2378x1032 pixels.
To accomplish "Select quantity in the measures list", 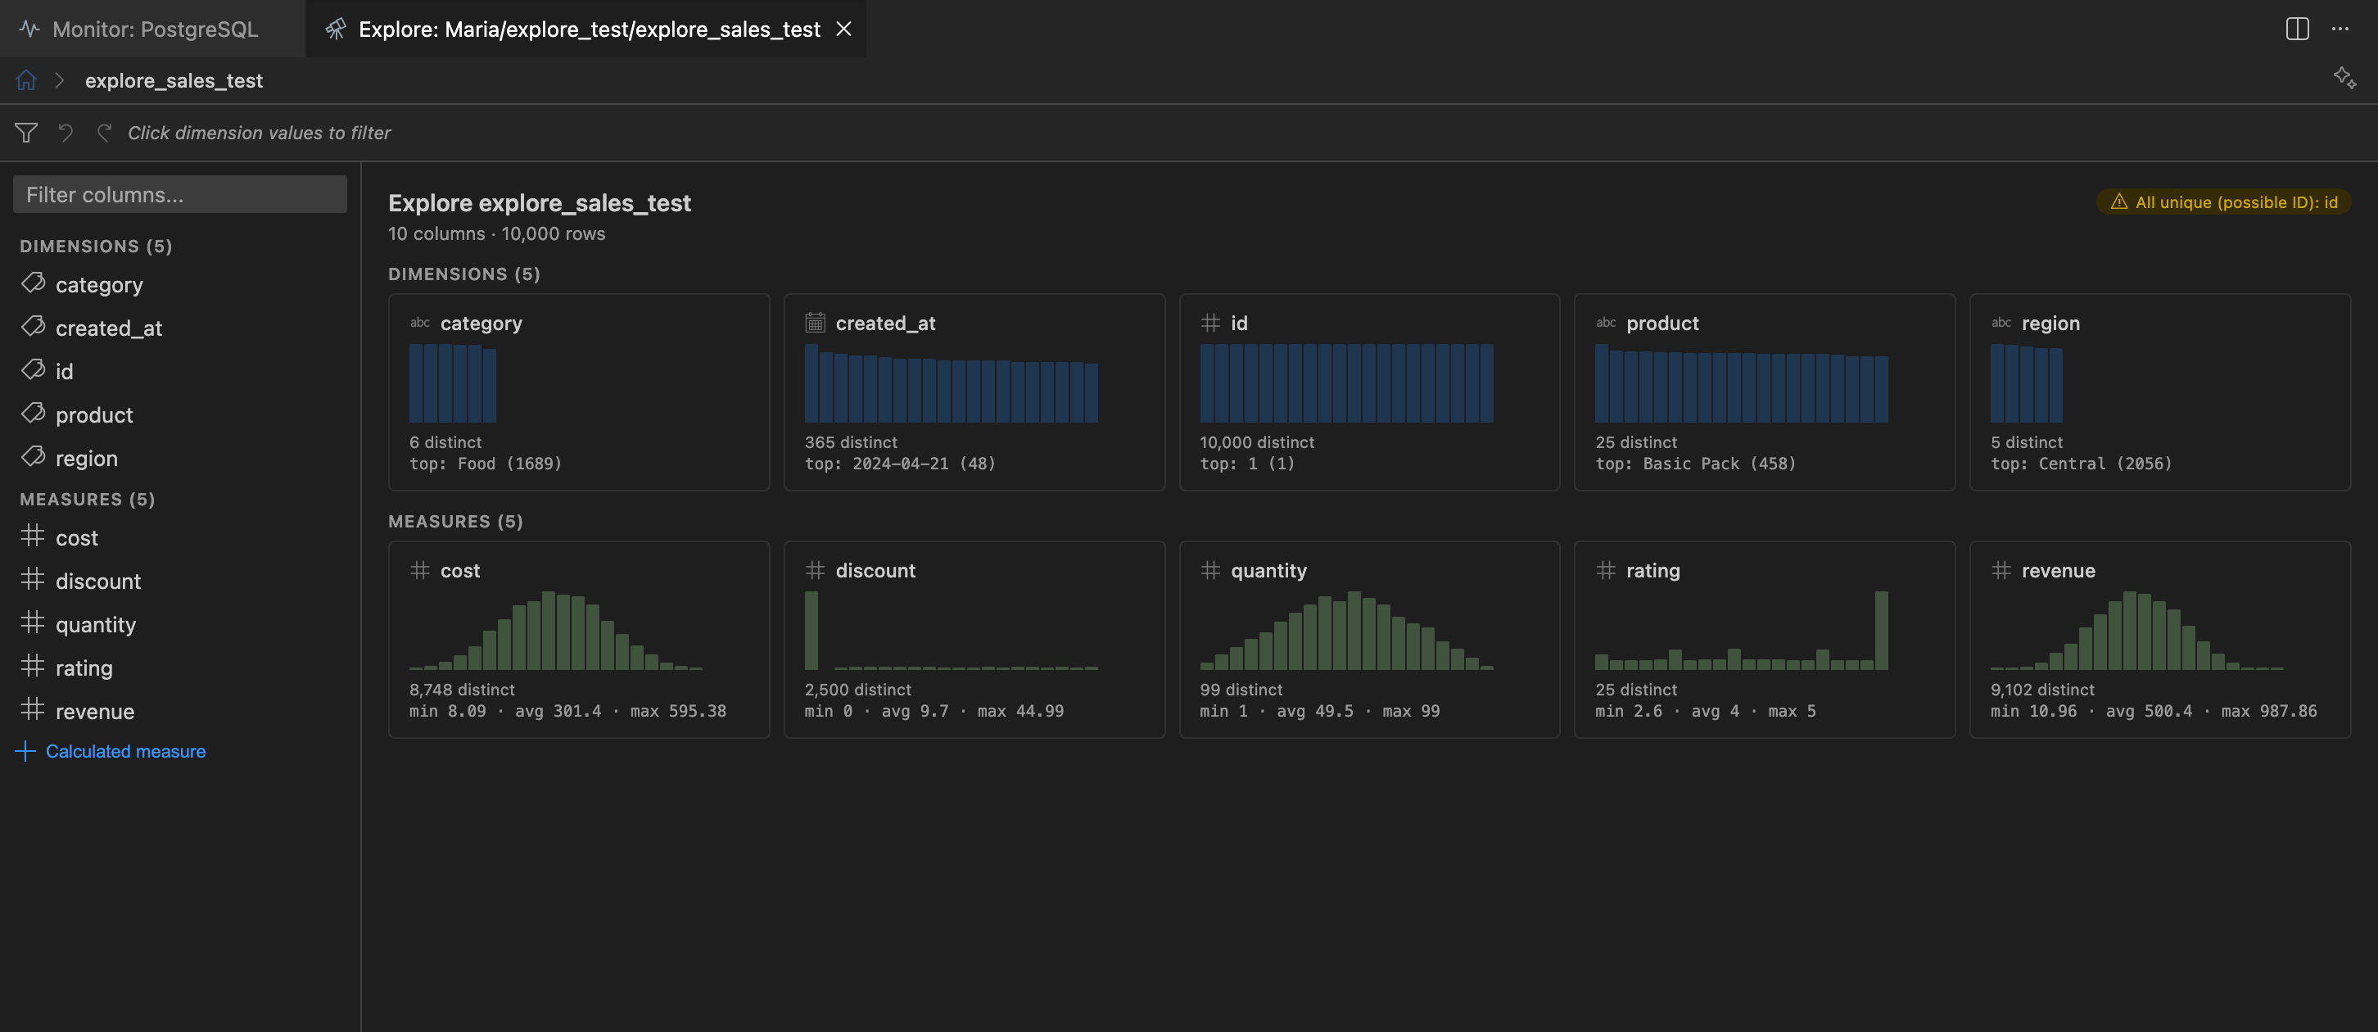I will click(180, 624).
